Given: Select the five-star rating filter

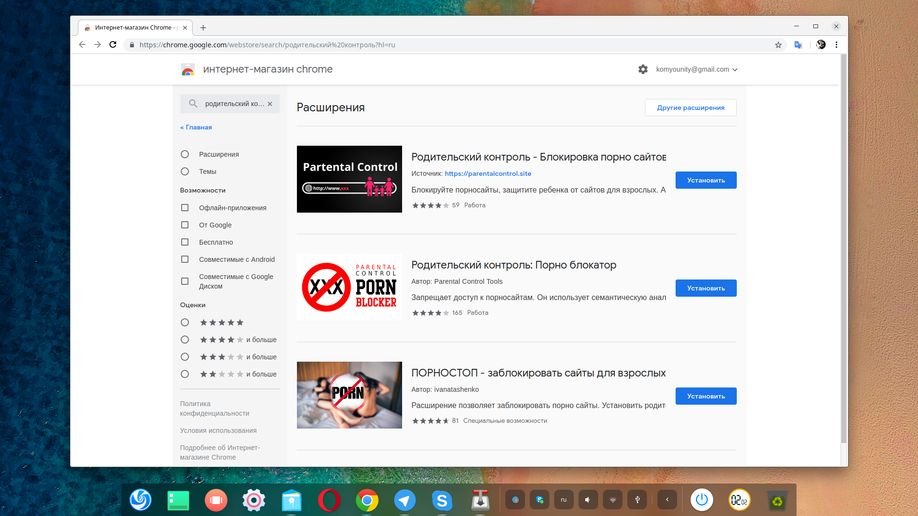Looking at the screenshot, I should [185, 322].
